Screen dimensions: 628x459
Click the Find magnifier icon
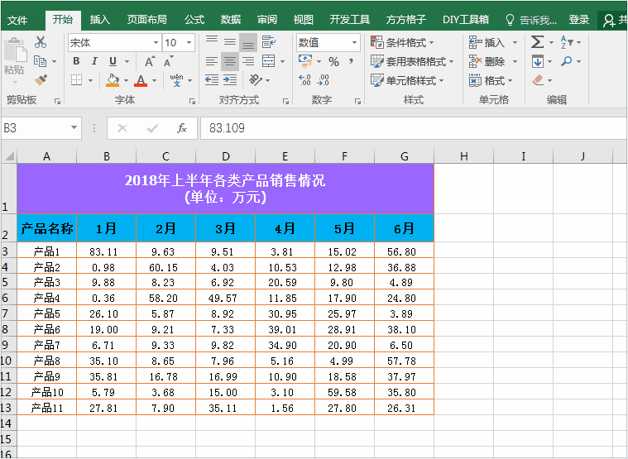pos(566,61)
